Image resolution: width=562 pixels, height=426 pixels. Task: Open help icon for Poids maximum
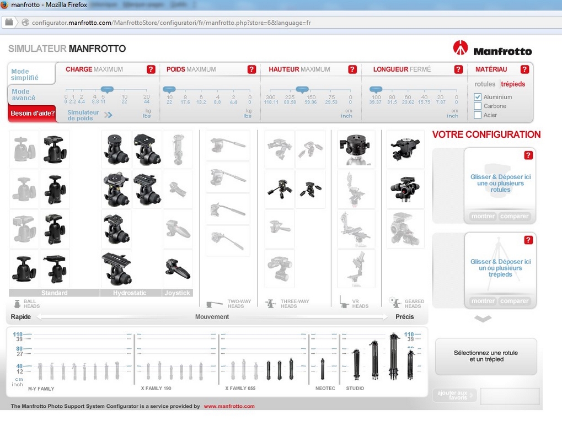click(251, 69)
